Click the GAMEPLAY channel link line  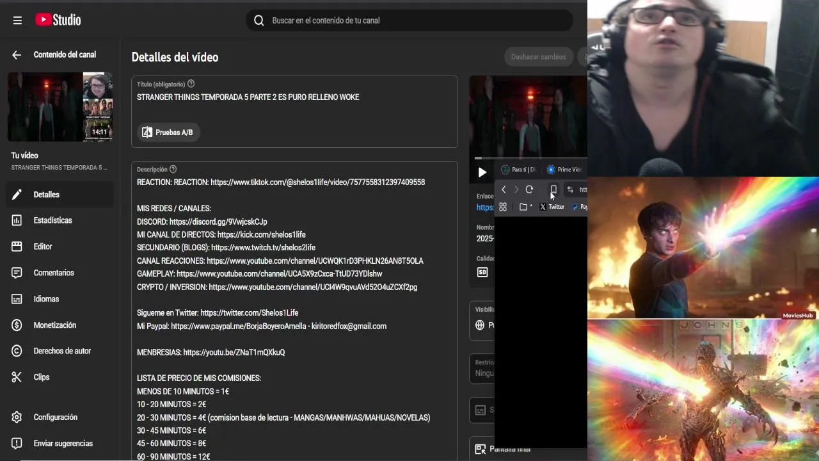pyautogui.click(x=260, y=274)
